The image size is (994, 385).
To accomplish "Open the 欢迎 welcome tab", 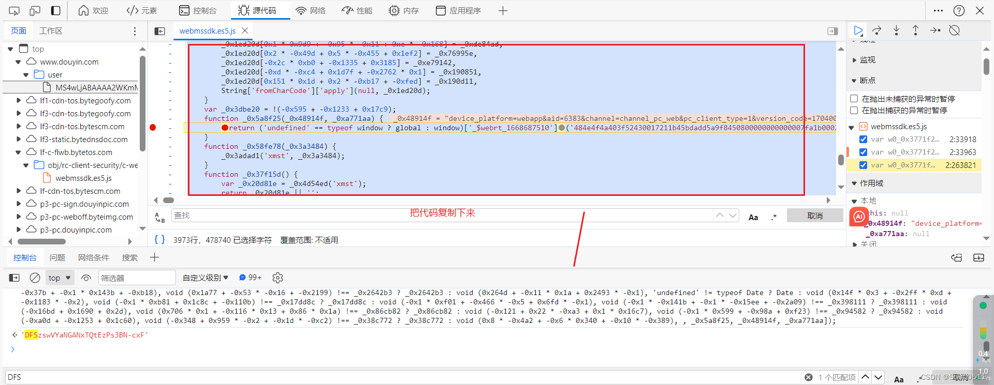I will 93,10.
